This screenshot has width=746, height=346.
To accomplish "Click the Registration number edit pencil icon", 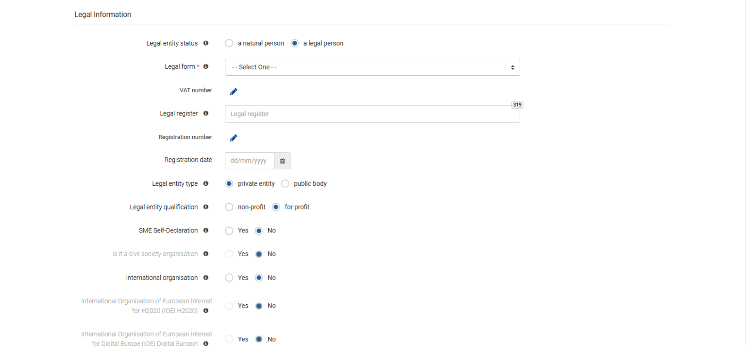I will [x=234, y=138].
